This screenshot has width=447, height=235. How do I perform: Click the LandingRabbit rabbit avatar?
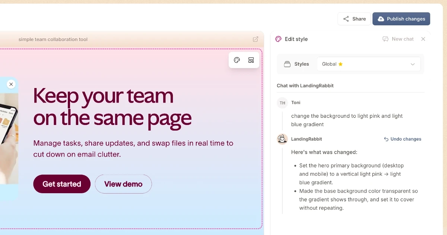coord(282,139)
